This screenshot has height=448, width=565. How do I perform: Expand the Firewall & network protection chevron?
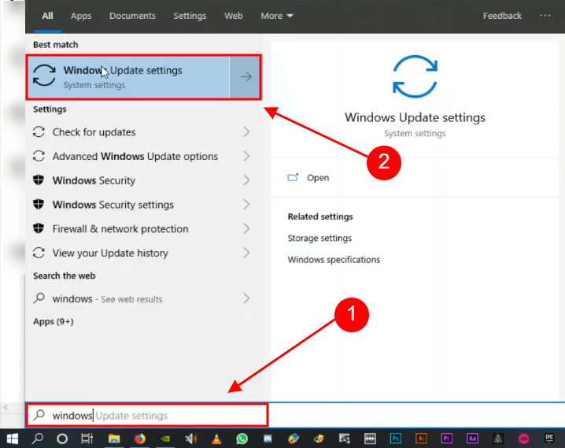[x=246, y=228]
